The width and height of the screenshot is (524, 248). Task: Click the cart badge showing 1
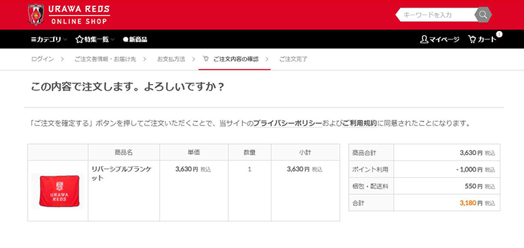[499, 34]
